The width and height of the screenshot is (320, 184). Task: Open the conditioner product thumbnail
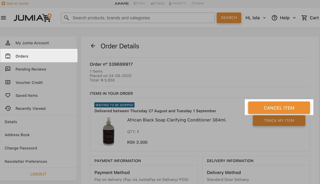(109, 131)
